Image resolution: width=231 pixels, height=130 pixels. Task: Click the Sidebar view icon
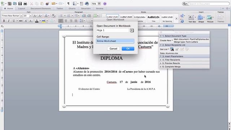pos(75,4)
